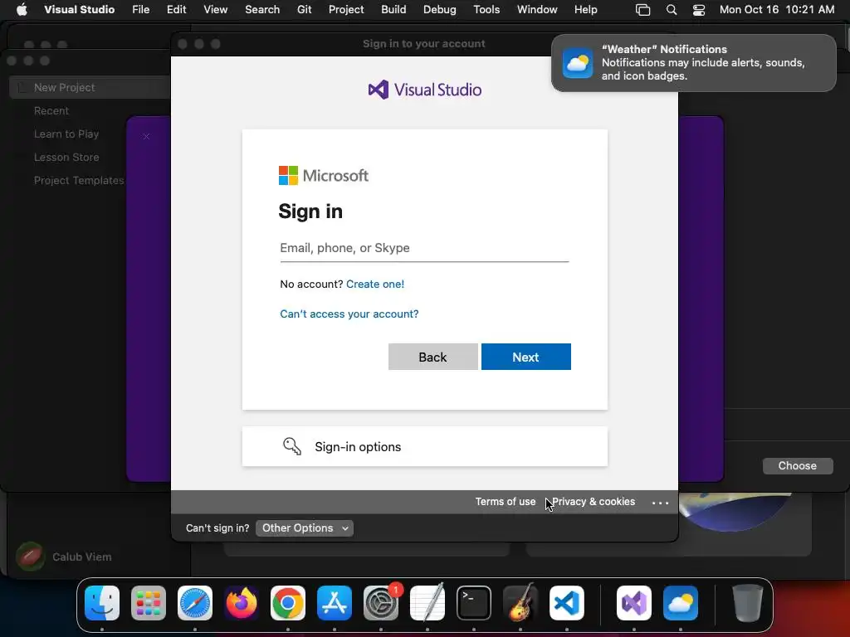This screenshot has height=637, width=850.
Task: Open System Settings with badge in dock
Action: [381, 603]
